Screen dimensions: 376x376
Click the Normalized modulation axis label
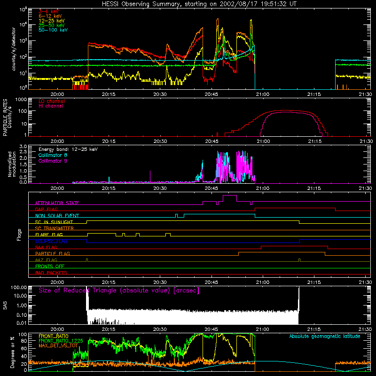click(x=12, y=164)
